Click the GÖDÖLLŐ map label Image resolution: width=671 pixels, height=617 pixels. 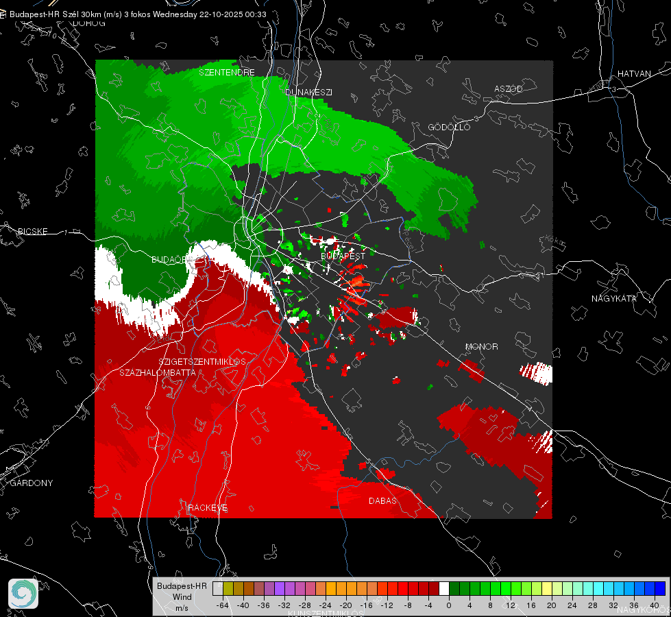tap(449, 127)
